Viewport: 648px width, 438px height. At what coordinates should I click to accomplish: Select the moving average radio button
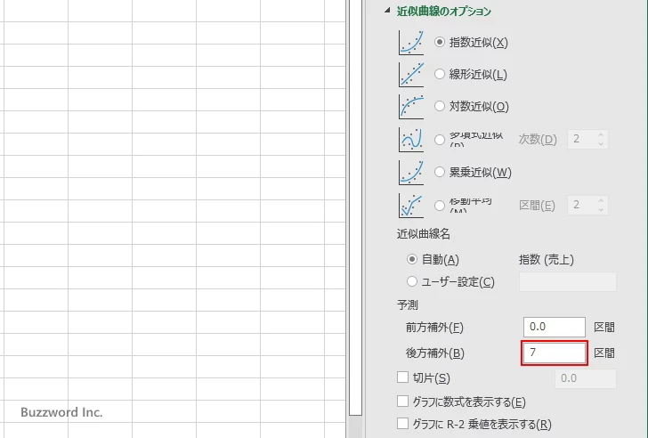[440, 205]
